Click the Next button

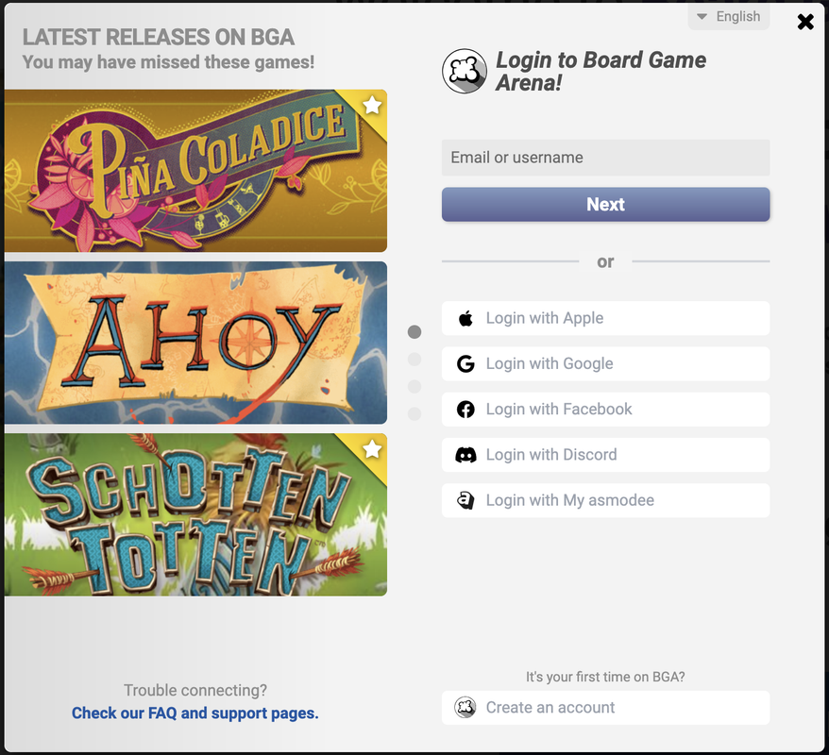(605, 205)
